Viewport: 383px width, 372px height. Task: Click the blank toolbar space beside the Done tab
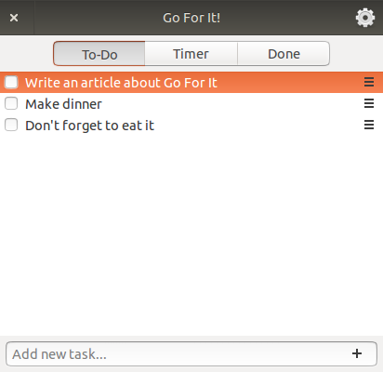tap(356, 54)
